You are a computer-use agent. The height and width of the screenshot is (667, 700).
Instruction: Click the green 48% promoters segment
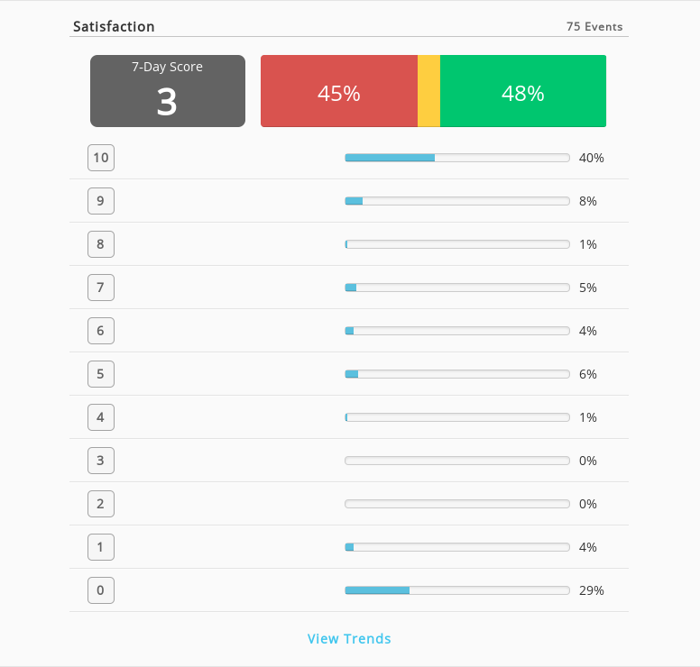tap(523, 91)
